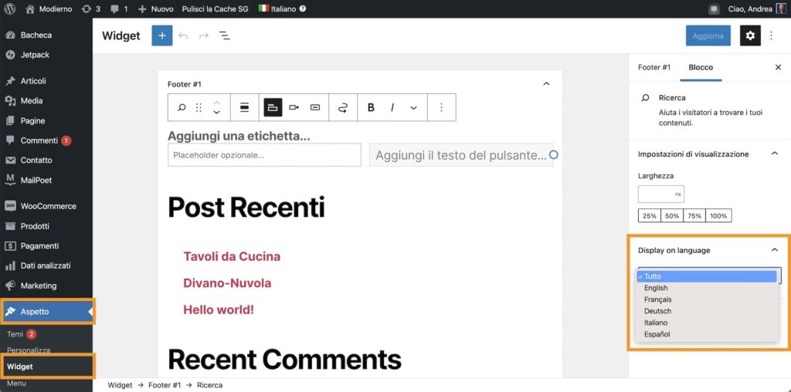Image resolution: width=791 pixels, height=392 pixels.
Task: Click the search block type icon
Action: point(182,107)
